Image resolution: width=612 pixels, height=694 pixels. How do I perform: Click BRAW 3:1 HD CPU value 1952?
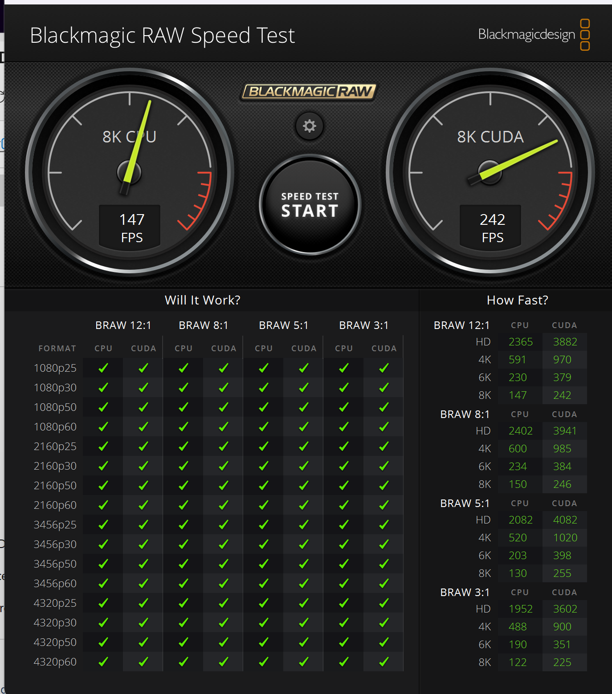(521, 609)
